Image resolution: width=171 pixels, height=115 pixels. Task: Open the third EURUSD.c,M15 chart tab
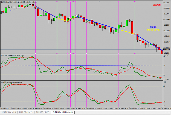click(x=43, y=112)
